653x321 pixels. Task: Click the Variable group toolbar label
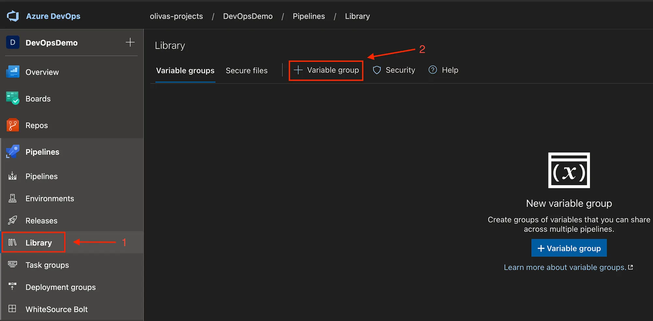[x=333, y=70]
